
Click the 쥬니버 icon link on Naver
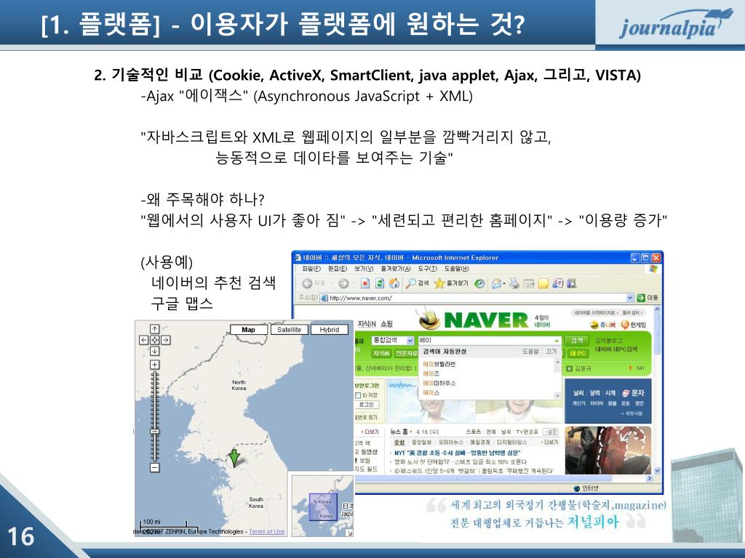click(x=602, y=325)
